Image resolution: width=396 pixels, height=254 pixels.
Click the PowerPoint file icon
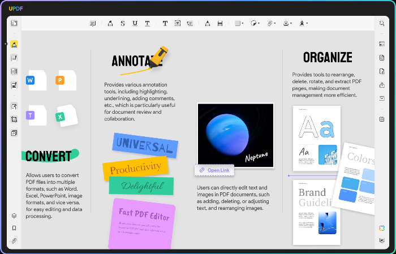pyautogui.click(x=66, y=80)
